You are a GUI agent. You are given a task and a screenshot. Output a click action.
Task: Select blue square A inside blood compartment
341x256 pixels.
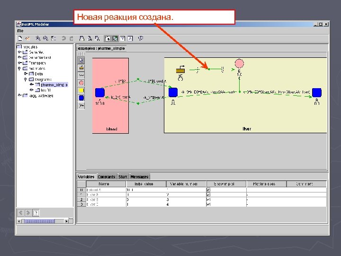[100, 92]
